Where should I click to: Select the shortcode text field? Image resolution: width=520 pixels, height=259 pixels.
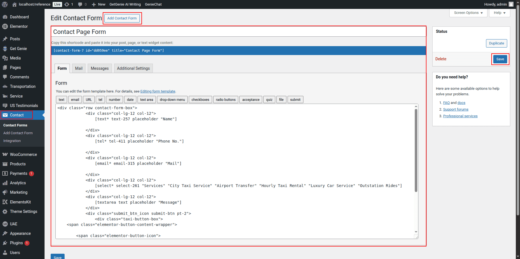pyautogui.click(x=239, y=51)
